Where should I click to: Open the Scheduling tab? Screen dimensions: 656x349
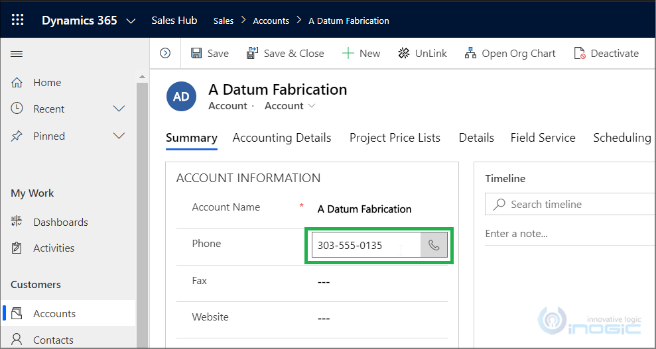(x=622, y=138)
